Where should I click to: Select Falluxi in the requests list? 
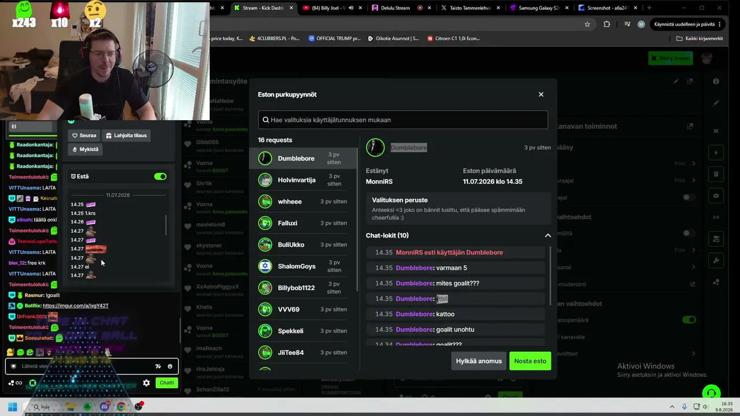(x=304, y=223)
